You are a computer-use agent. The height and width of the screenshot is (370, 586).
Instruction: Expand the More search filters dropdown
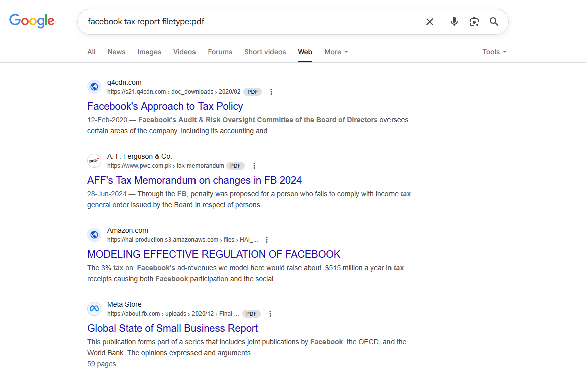tap(336, 52)
